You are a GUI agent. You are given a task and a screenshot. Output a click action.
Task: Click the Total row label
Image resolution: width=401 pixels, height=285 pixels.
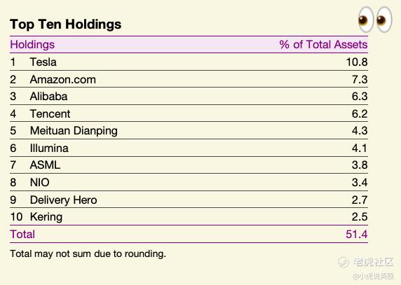tap(22, 234)
